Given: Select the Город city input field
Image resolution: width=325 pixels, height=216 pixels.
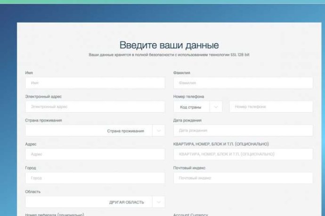Looking at the screenshot, I should (95, 178).
